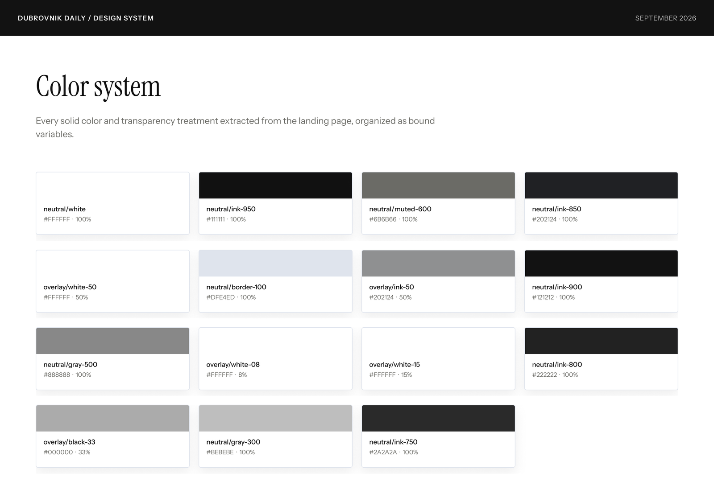Click the "#FFFFFF · 50%" value
Screen dimensions: 714x494
tap(66, 297)
